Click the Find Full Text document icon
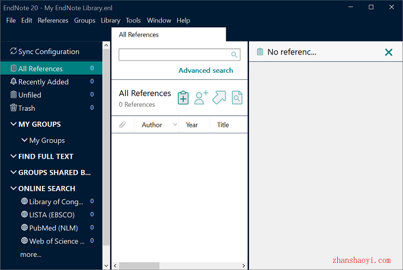This screenshot has height=270, width=403. pos(237,98)
